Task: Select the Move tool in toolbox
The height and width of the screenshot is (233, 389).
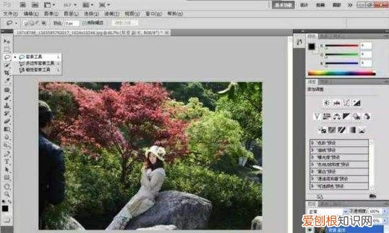Action: coord(6,41)
